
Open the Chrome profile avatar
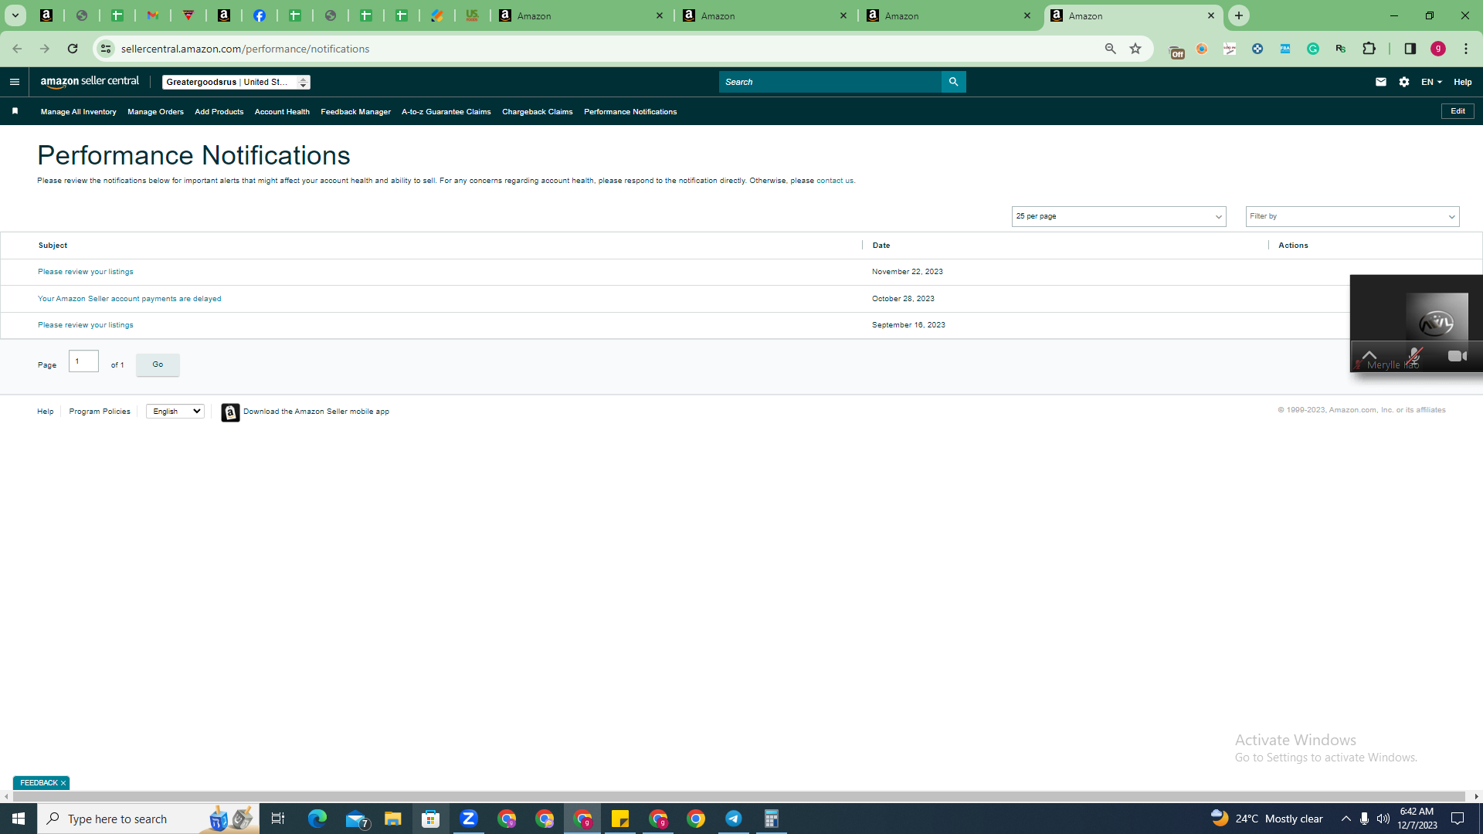(1438, 49)
